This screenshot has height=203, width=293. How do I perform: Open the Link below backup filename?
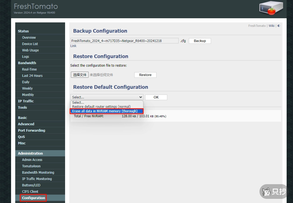[73, 46]
